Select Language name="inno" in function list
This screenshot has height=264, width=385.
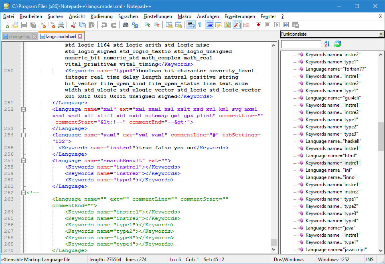[331, 177]
